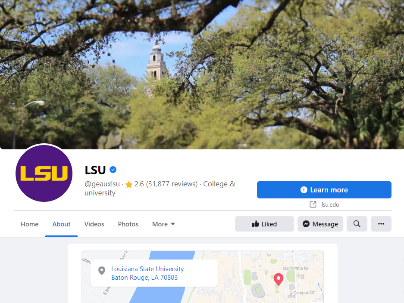Click the gray location pin icon in address card

click(102, 271)
